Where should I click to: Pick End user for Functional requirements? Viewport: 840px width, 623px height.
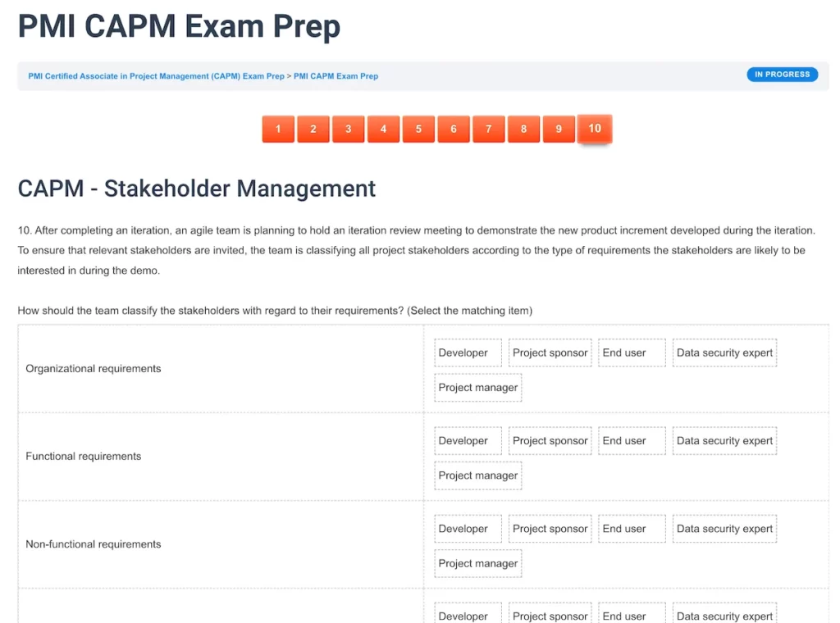coord(632,440)
